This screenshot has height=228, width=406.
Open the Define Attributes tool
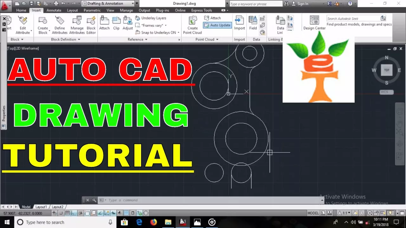(x=60, y=25)
